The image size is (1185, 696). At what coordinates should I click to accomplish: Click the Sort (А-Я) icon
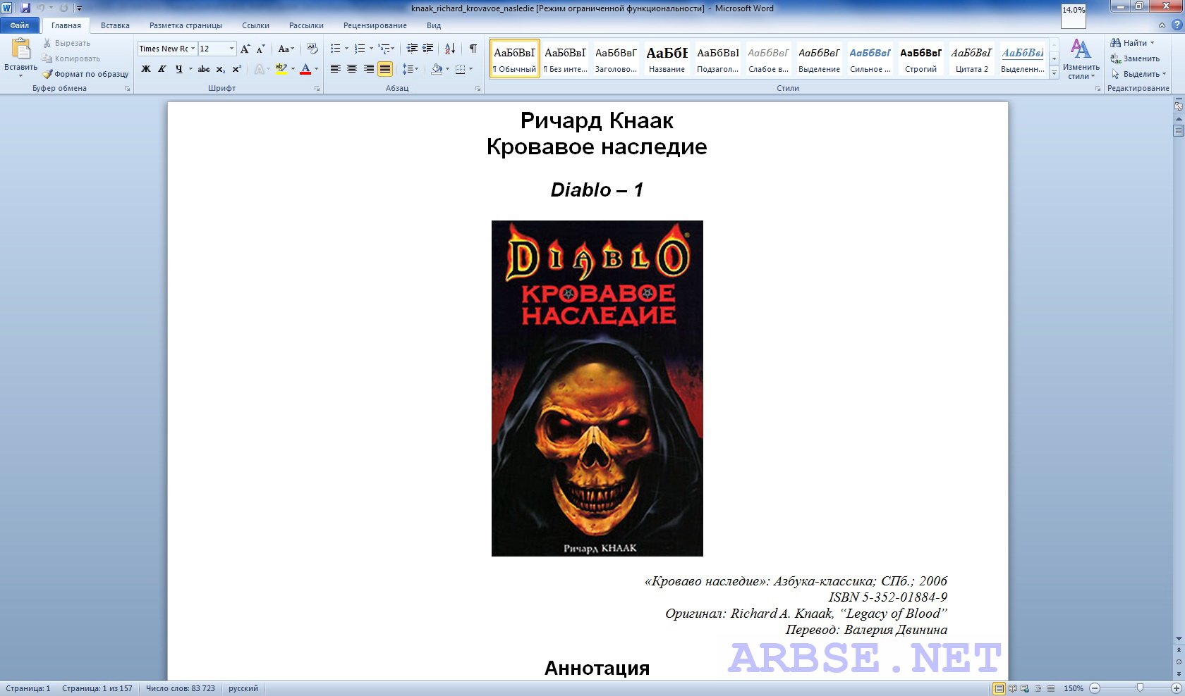(449, 49)
